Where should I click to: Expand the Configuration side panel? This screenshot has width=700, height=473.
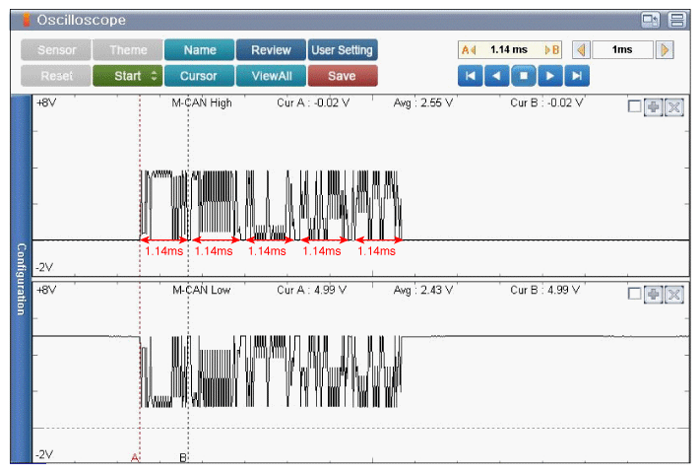[21, 279]
